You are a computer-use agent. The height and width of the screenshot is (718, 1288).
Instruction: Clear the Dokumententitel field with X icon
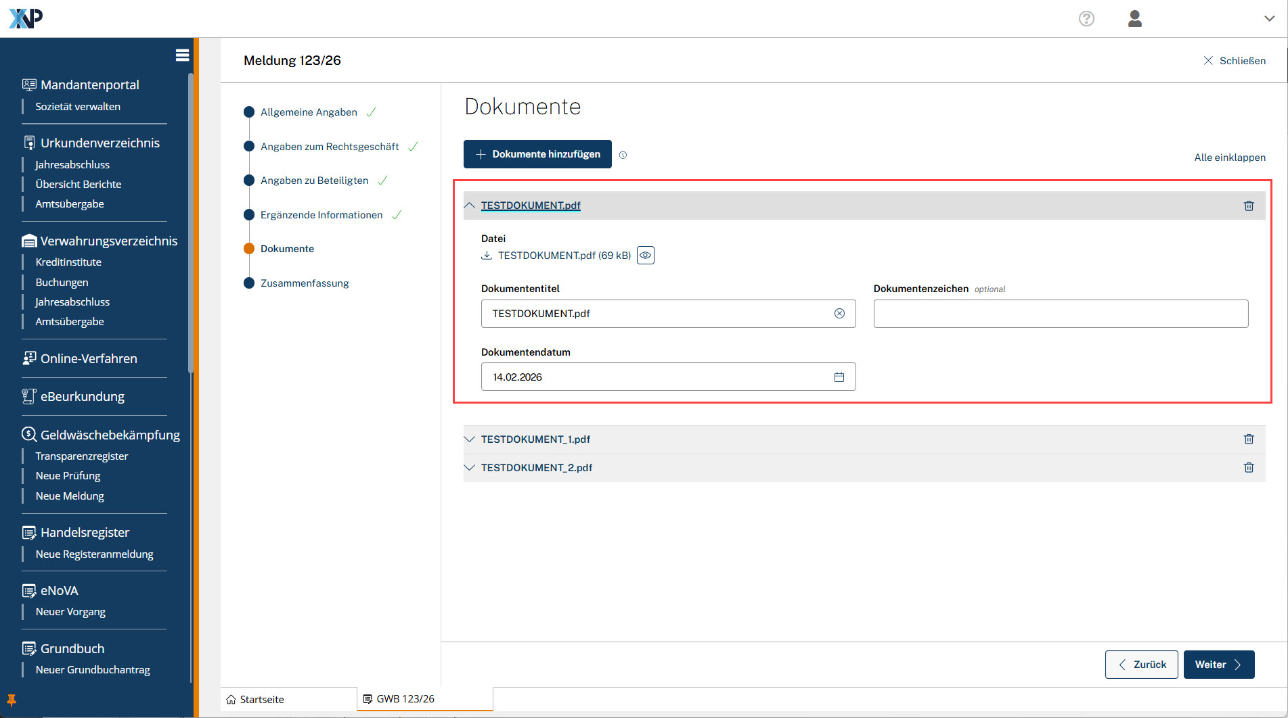(839, 314)
